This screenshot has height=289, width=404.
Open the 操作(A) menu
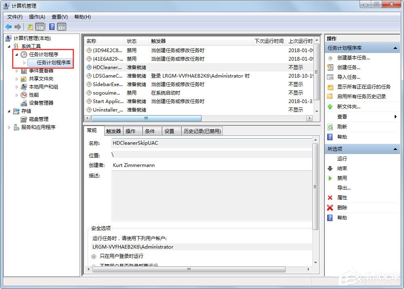coord(37,17)
